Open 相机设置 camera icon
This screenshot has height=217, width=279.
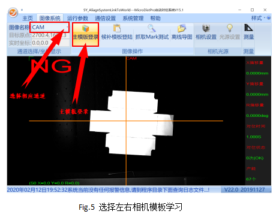coord(206,28)
